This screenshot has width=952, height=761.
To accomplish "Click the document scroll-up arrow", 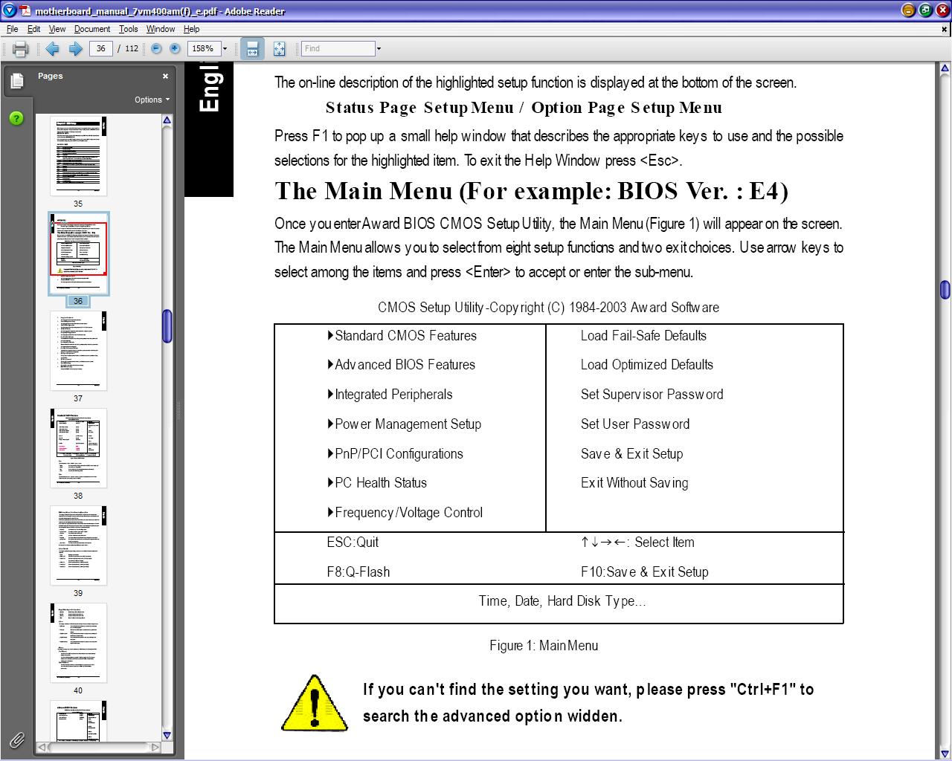I will coord(945,69).
